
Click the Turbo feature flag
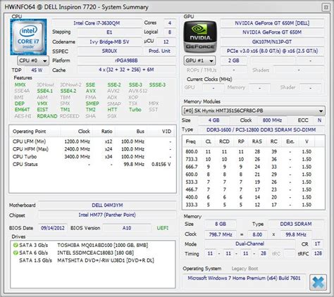pyautogui.click(x=135, y=110)
